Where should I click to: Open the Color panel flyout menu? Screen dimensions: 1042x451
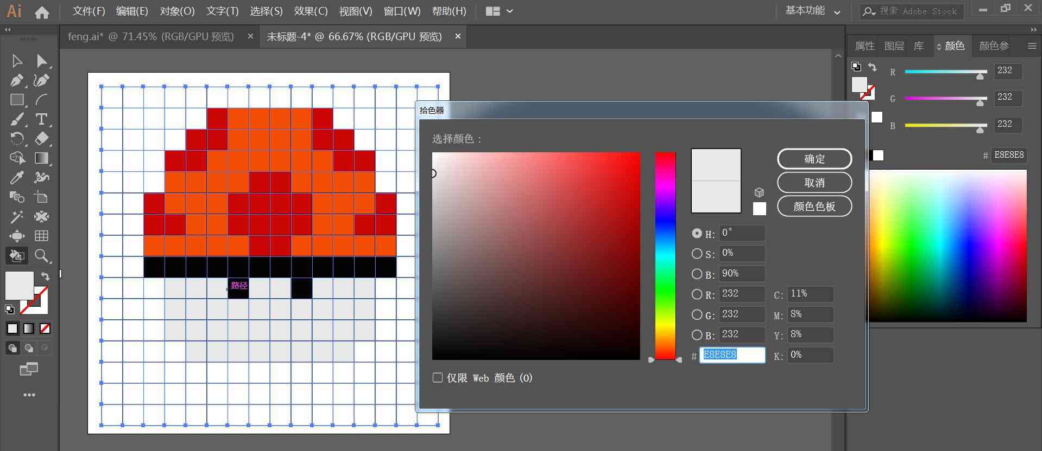pos(1032,47)
